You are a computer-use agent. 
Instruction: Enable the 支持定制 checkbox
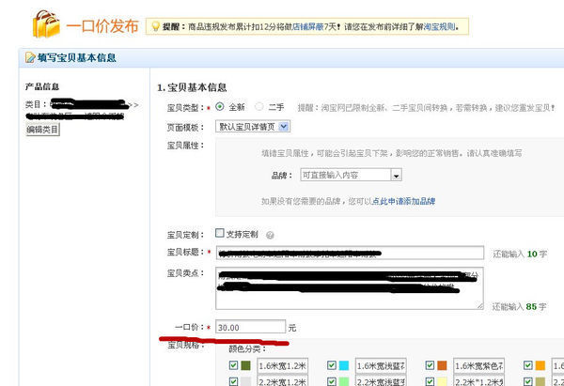pyautogui.click(x=219, y=233)
